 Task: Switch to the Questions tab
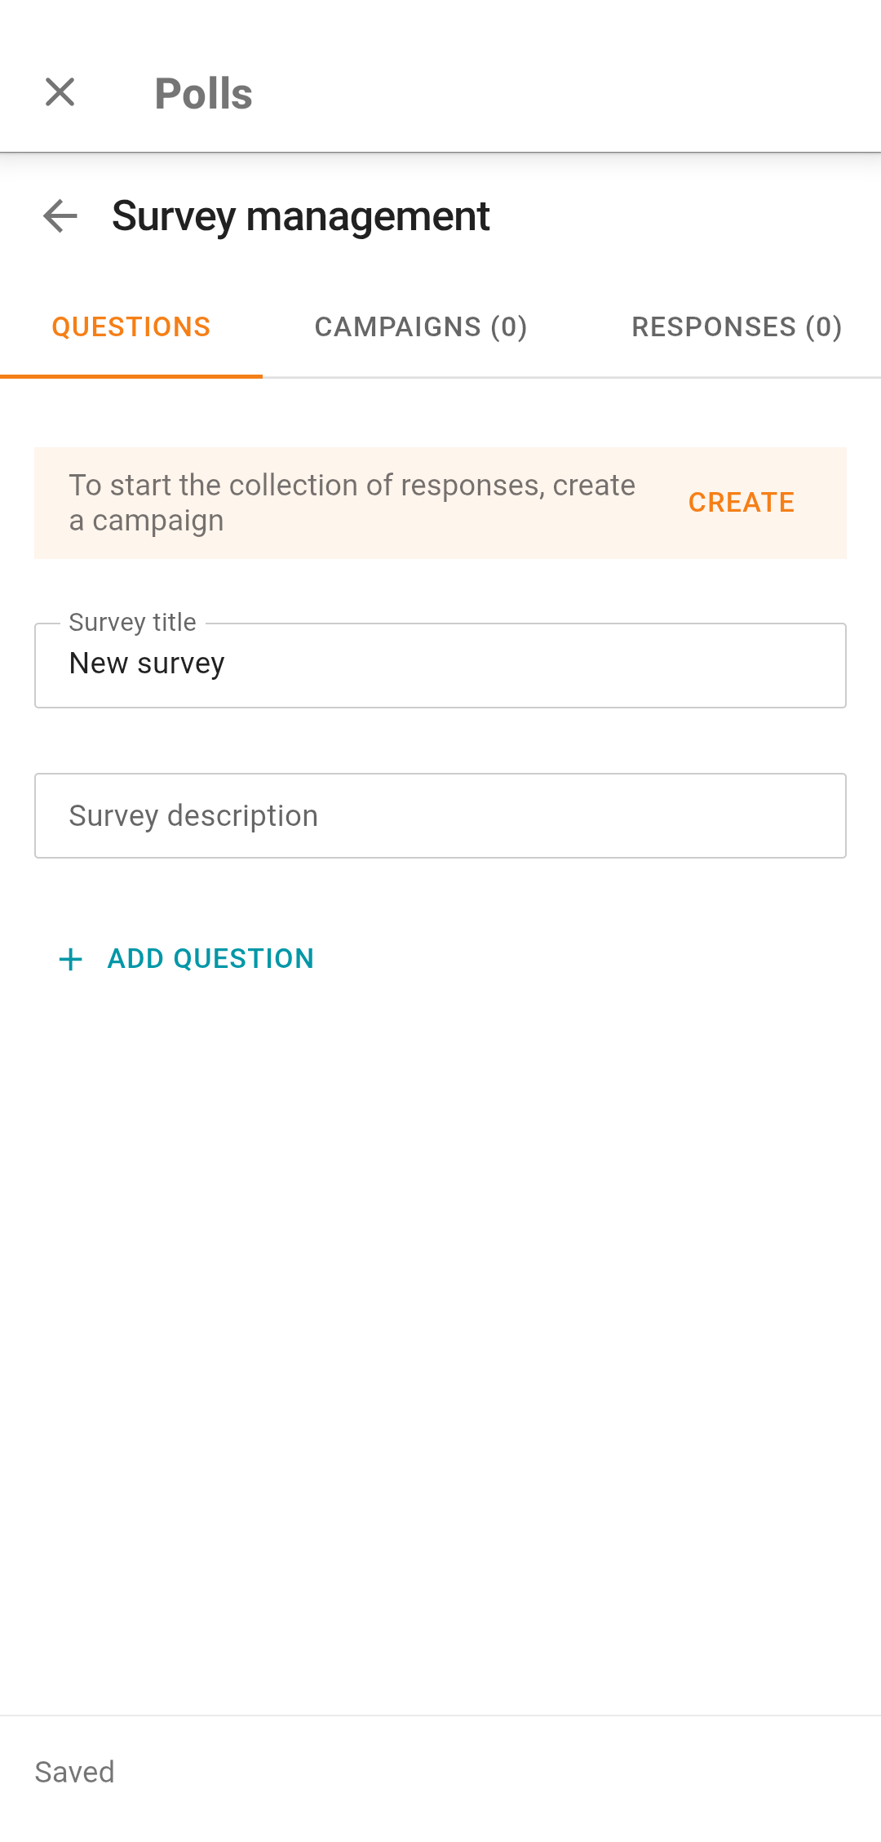click(131, 327)
